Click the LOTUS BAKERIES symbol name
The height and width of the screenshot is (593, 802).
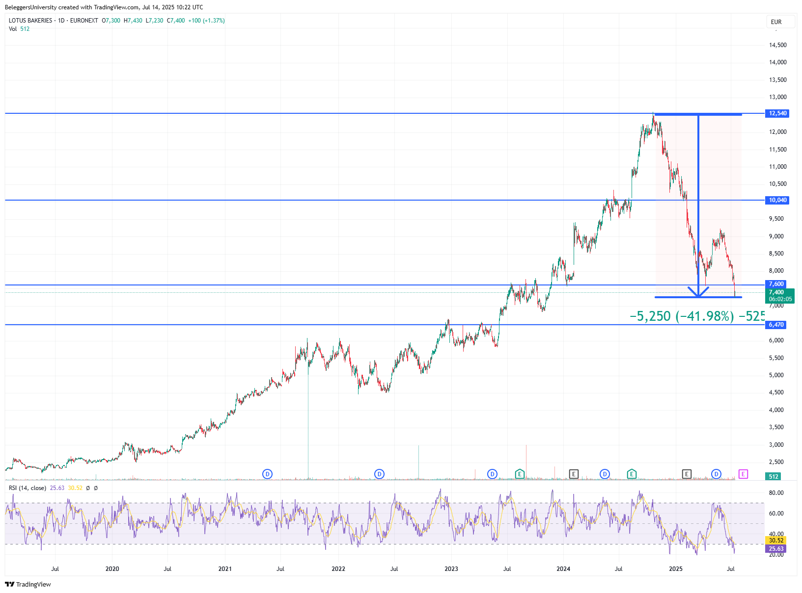[30, 21]
